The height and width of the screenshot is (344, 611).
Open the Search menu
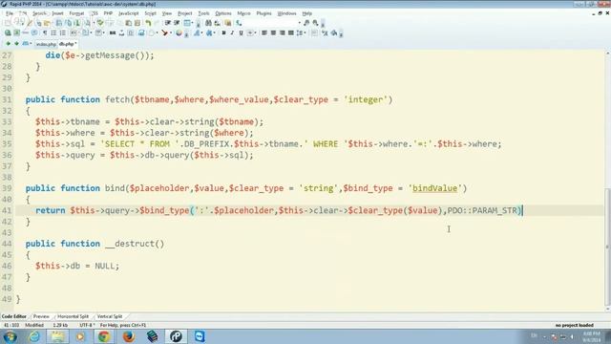(x=39, y=13)
